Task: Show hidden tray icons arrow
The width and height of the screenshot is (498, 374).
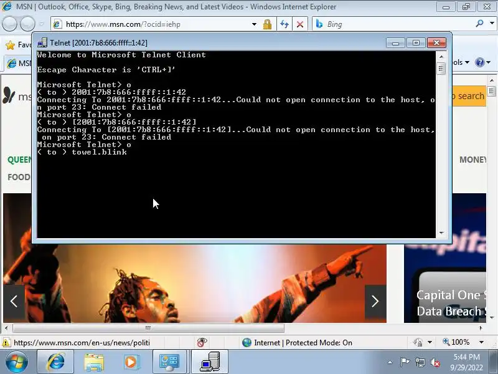Action: point(390,362)
